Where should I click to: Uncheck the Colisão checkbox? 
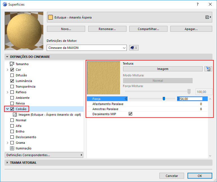[x=12, y=109]
